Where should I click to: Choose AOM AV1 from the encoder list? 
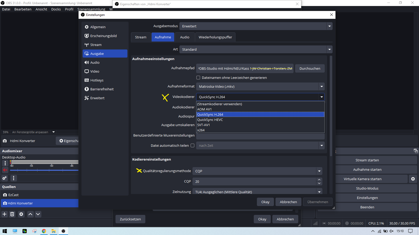(260, 109)
